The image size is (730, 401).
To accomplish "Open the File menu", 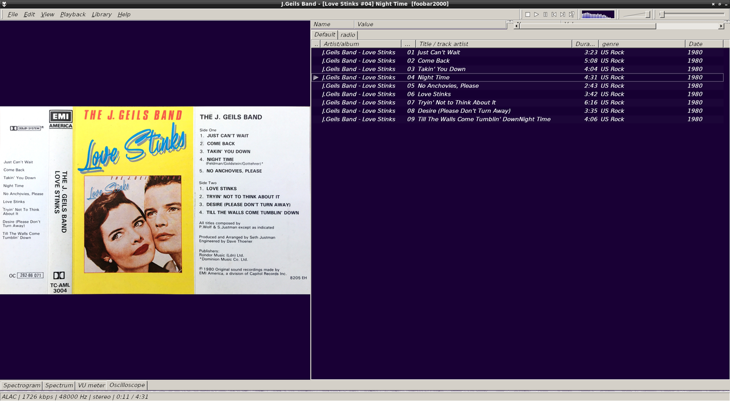I will pyautogui.click(x=13, y=14).
